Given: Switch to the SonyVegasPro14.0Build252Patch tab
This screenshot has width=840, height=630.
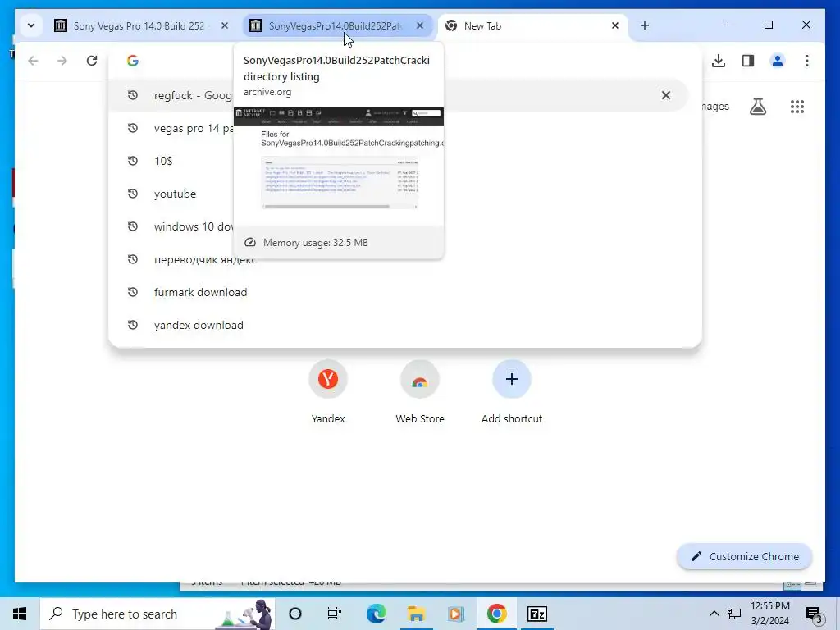Looking at the screenshot, I should click(337, 25).
